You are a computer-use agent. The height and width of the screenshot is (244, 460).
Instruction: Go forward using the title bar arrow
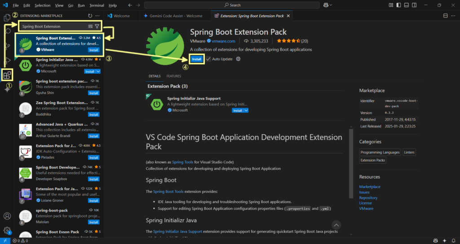coord(138,5)
